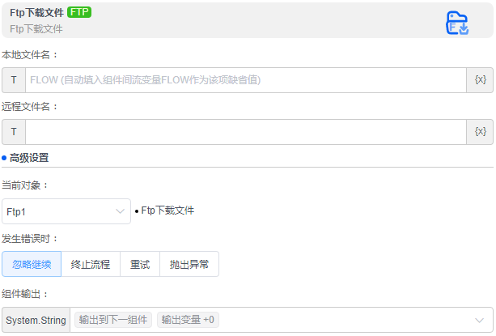Viewport: 496px width, 336px height.
Task: Click the 本地文件名 label
Action: pos(30,55)
